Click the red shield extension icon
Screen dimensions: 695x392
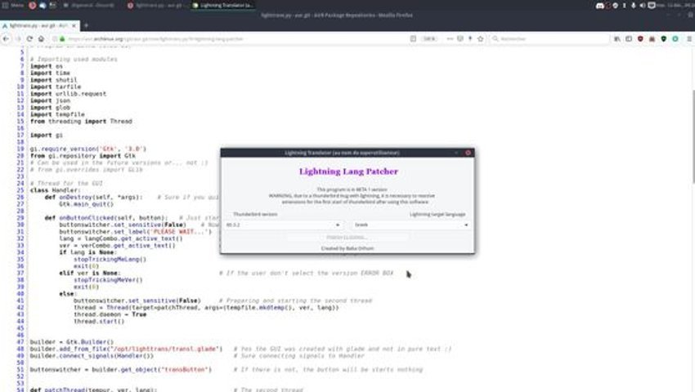[x=640, y=39]
